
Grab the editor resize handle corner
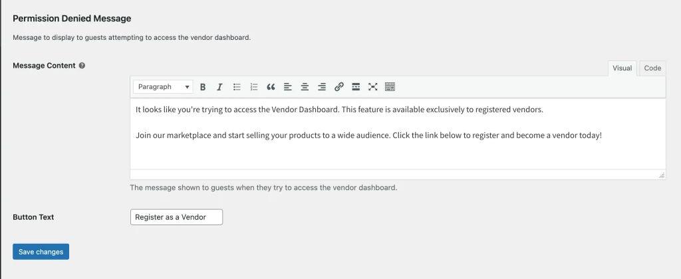(662, 175)
